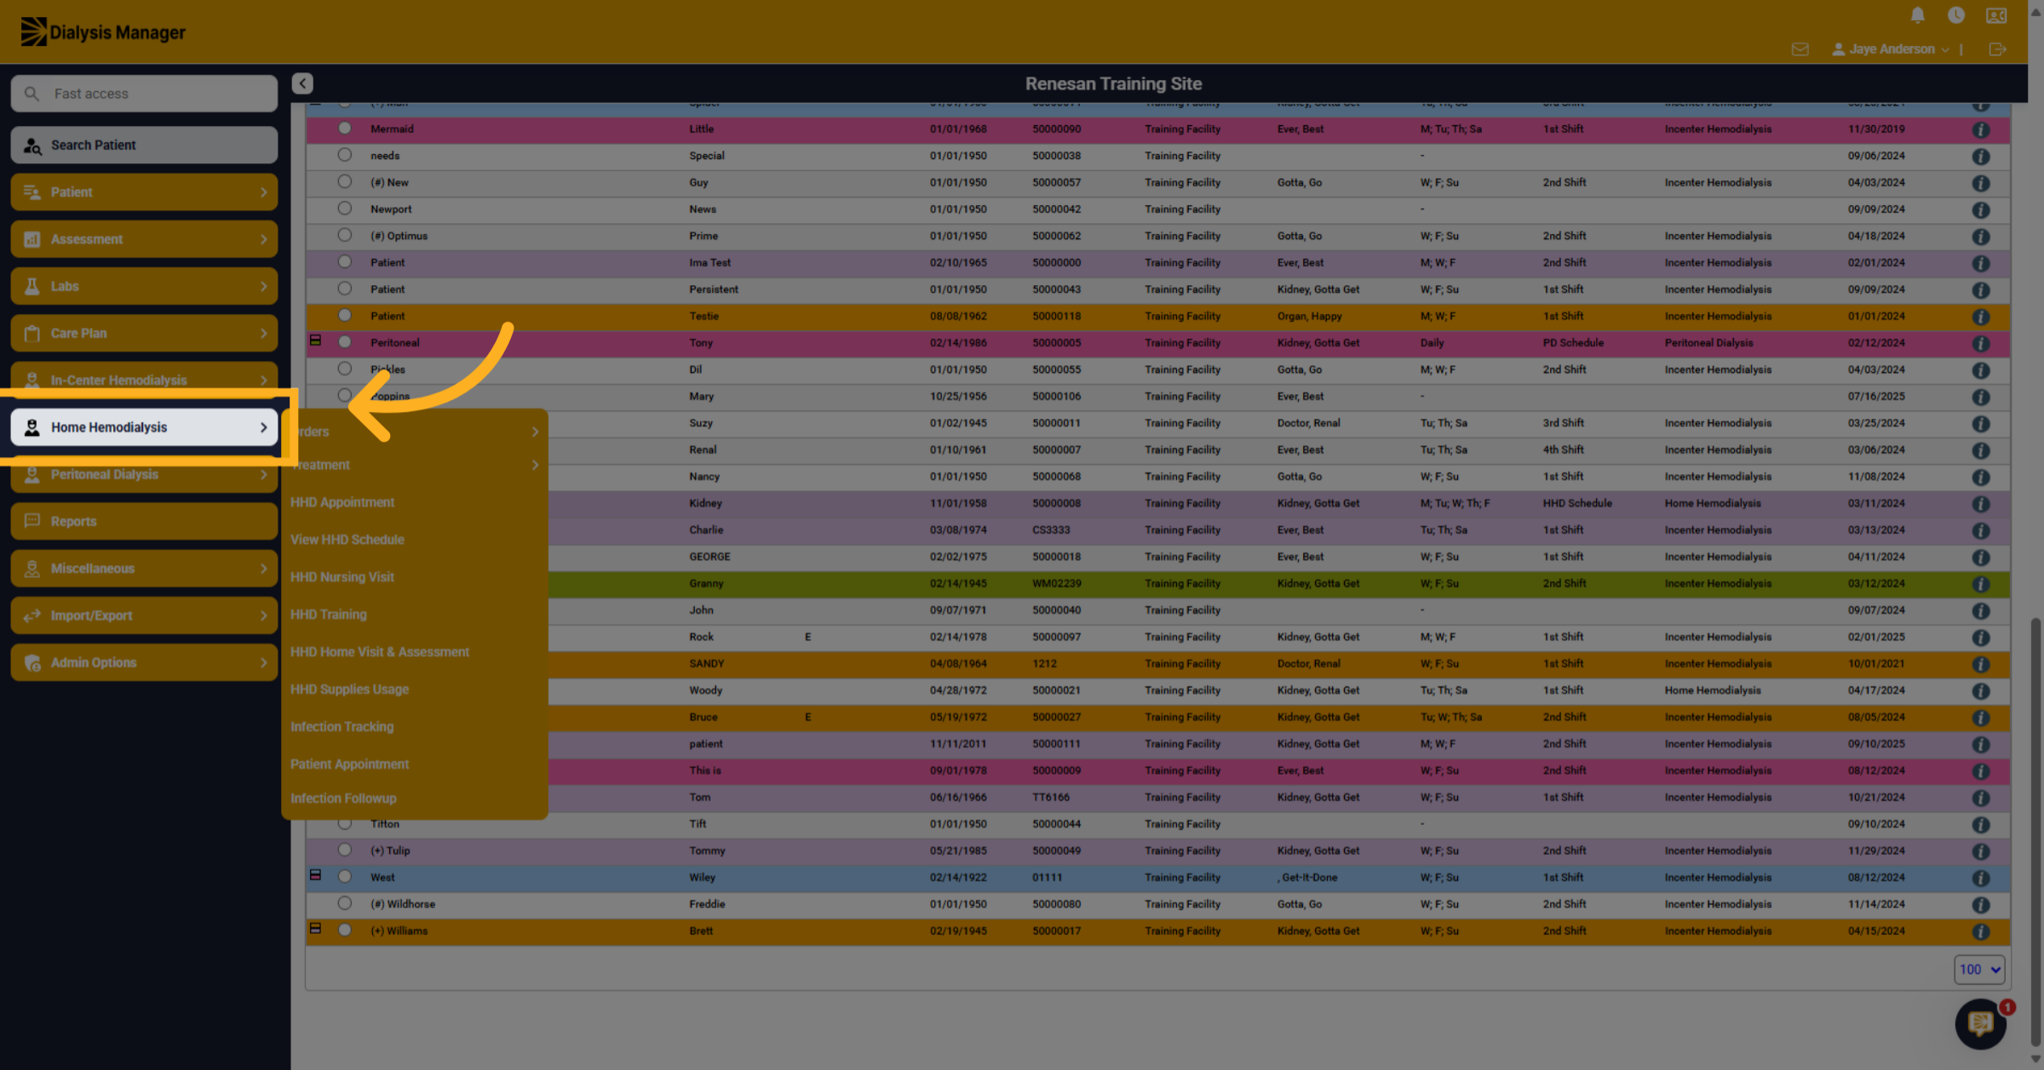Select radio button for Mermaid row

click(344, 129)
